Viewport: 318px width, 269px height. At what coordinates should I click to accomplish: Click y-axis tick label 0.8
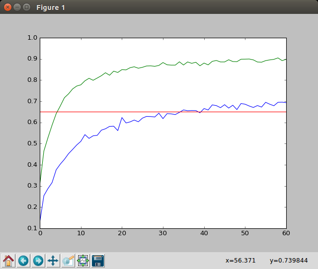click(x=32, y=80)
